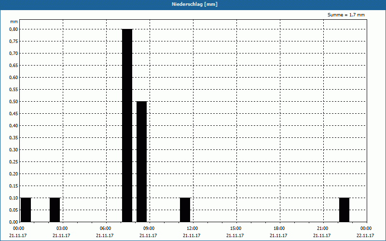Screen dimensions: 386x241
Task: Click the 0,70 y-axis label
Action: [x=14, y=54]
